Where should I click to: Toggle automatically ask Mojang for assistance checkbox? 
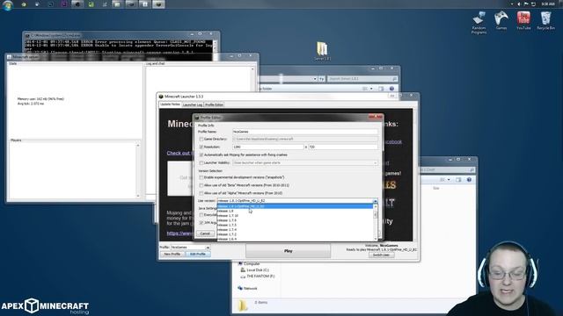coord(201,154)
